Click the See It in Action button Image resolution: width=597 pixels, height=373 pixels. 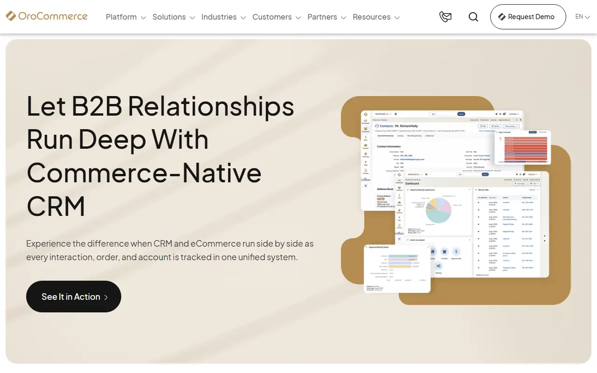(x=74, y=297)
